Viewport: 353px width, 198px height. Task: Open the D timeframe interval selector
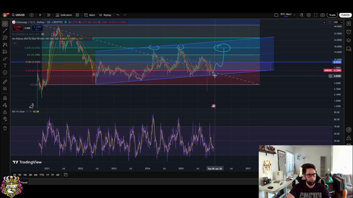point(40,15)
